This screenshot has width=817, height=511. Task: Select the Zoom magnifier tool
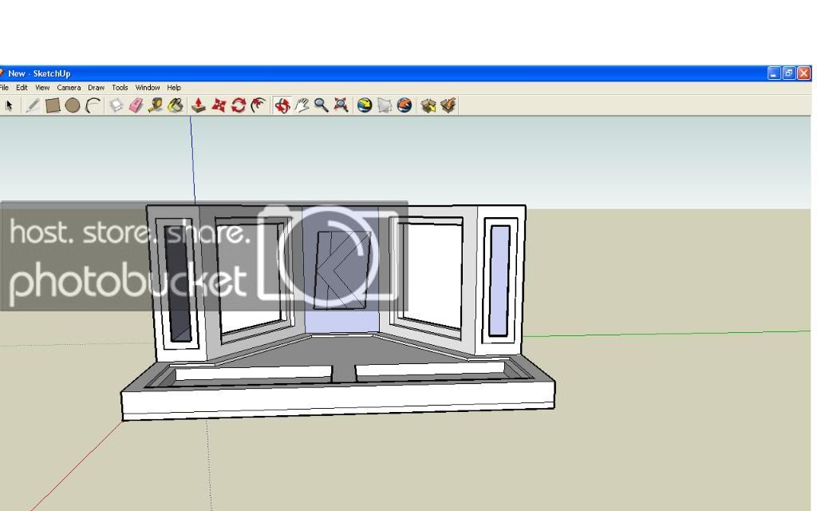(x=321, y=106)
